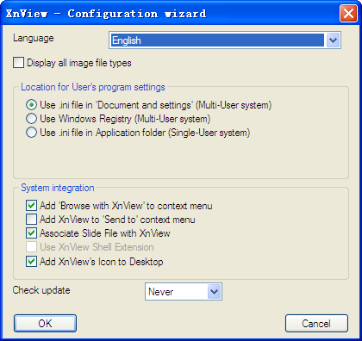Choose Use Windows Registry option
This screenshot has height=341, width=362.
(31, 119)
